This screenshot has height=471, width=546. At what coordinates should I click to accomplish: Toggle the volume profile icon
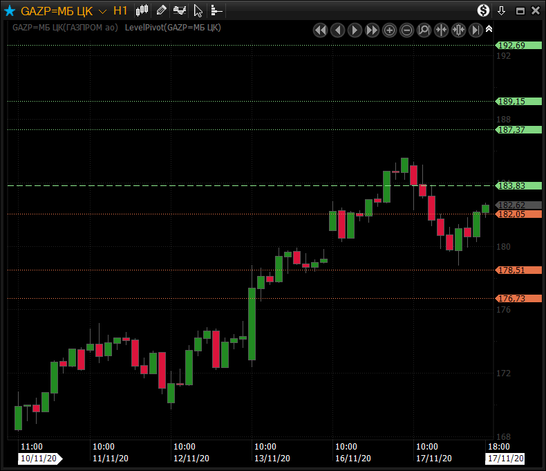216,10
